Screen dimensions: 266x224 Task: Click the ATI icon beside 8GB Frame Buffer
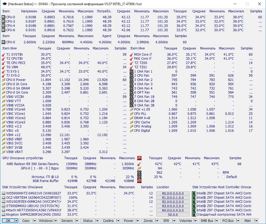[x=139, y=181]
